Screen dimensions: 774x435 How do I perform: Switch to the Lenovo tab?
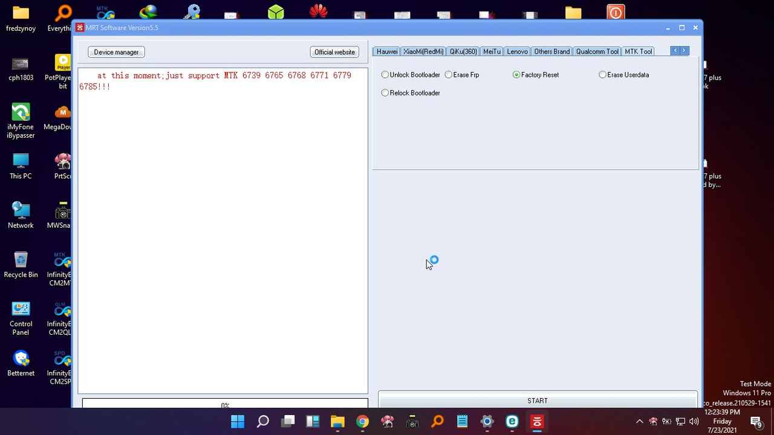click(517, 51)
